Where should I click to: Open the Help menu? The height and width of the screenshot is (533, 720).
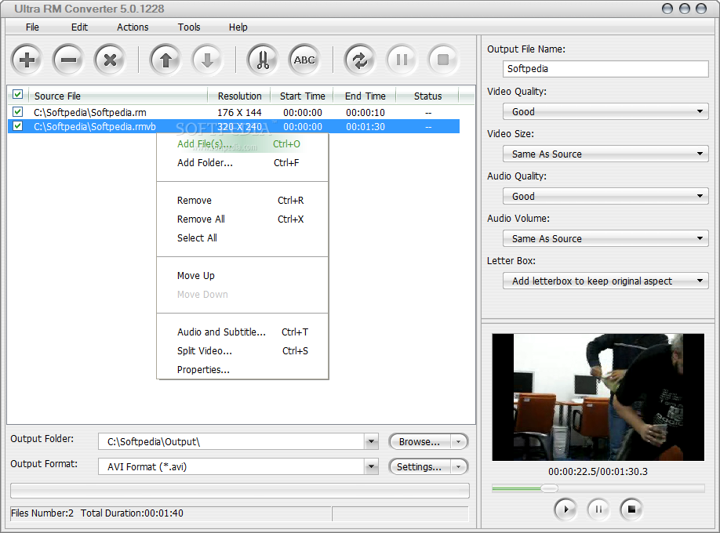(238, 27)
